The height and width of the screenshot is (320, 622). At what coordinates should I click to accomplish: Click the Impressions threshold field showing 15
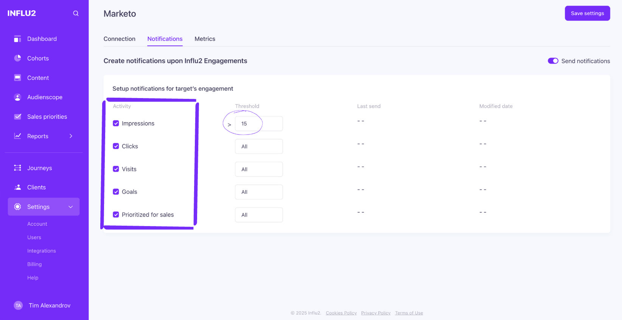259,124
